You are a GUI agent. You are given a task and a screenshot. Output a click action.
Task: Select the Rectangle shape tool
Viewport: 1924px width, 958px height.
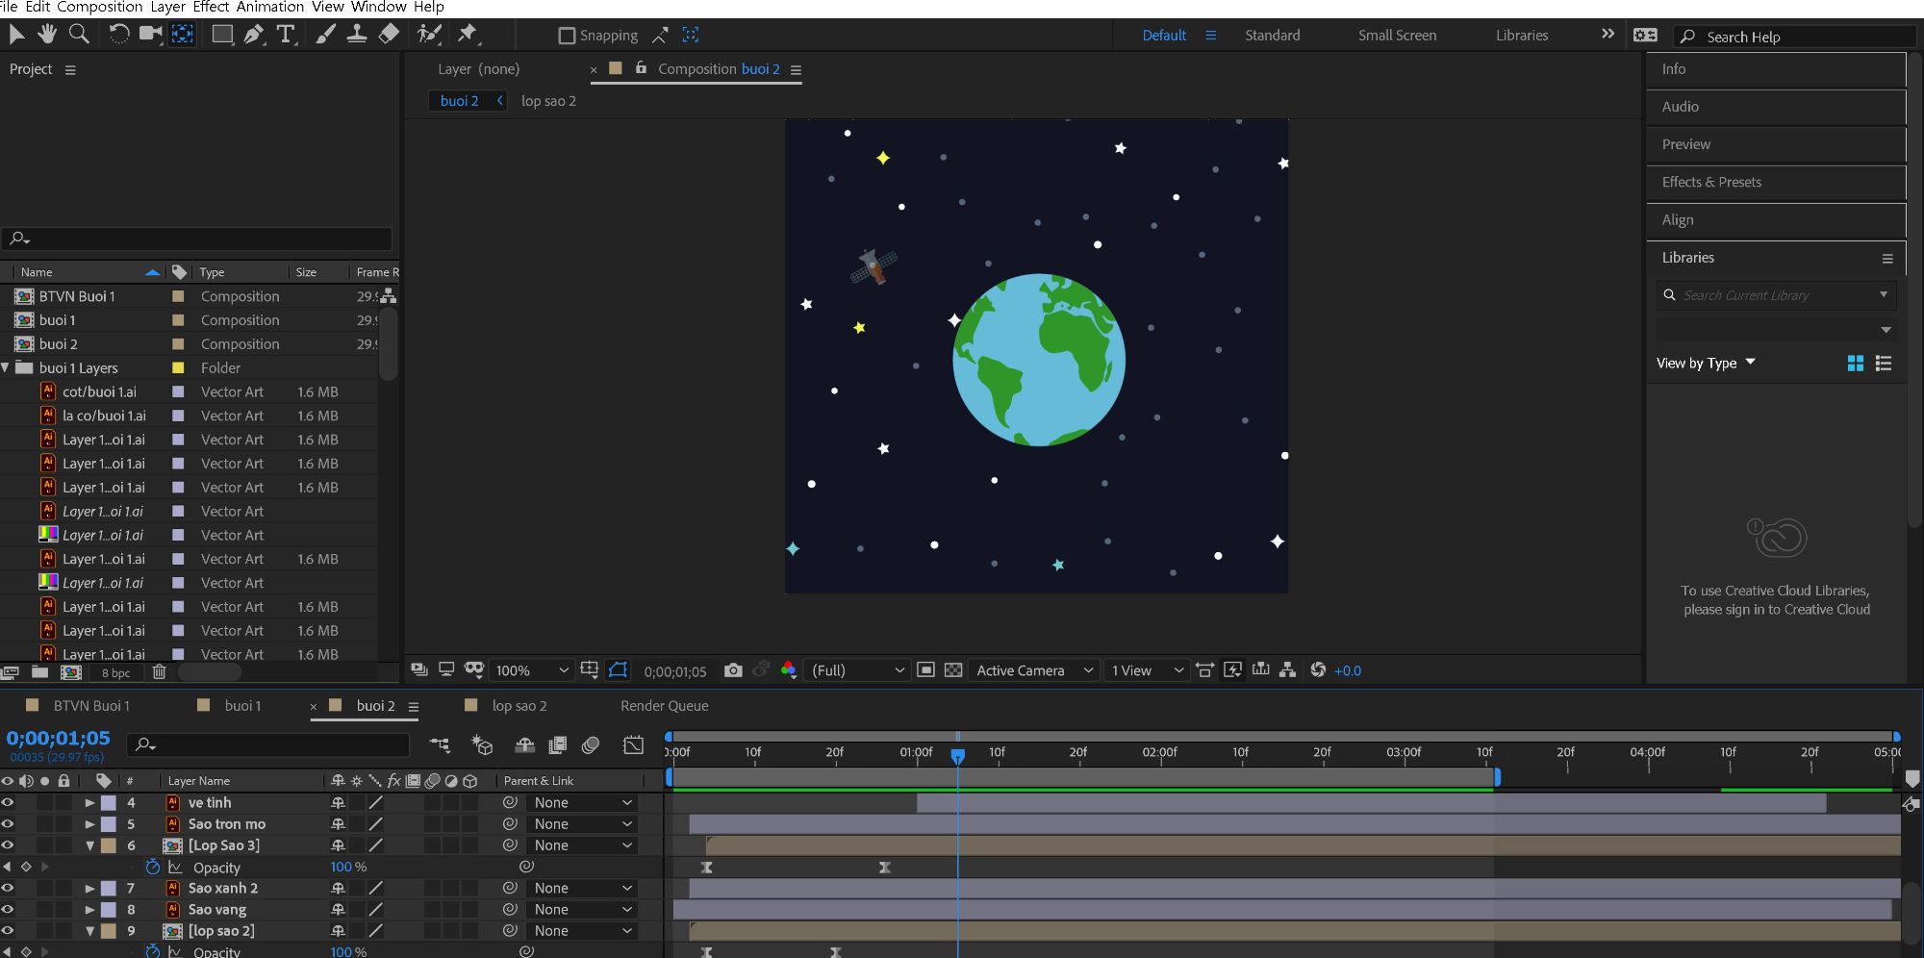[x=222, y=35]
